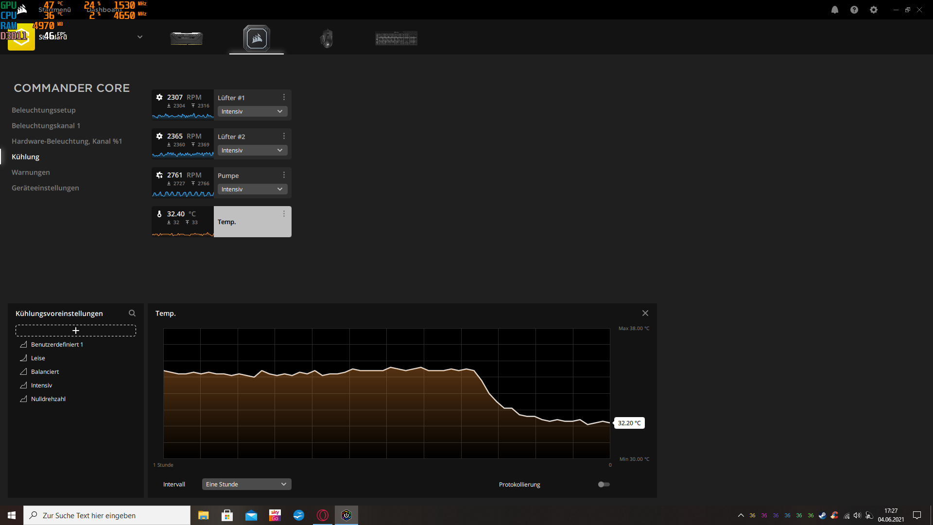The height and width of the screenshot is (525, 933).
Task: Click the Windows taskbar search field
Action: click(107, 515)
